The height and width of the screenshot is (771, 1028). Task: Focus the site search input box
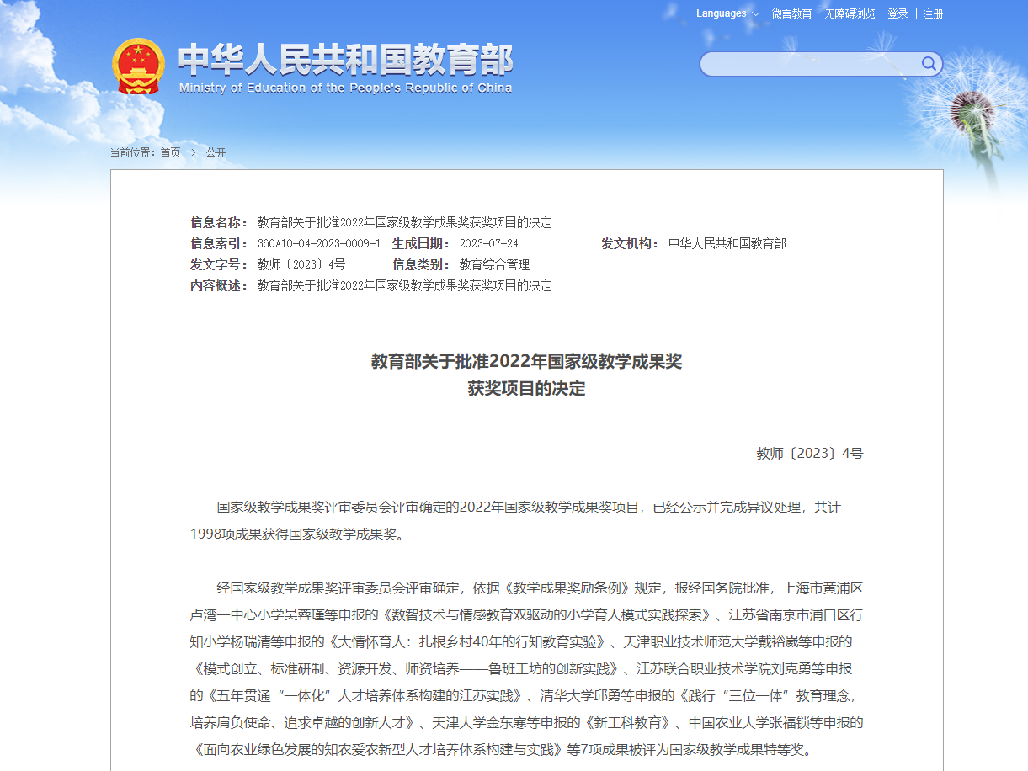(x=808, y=64)
